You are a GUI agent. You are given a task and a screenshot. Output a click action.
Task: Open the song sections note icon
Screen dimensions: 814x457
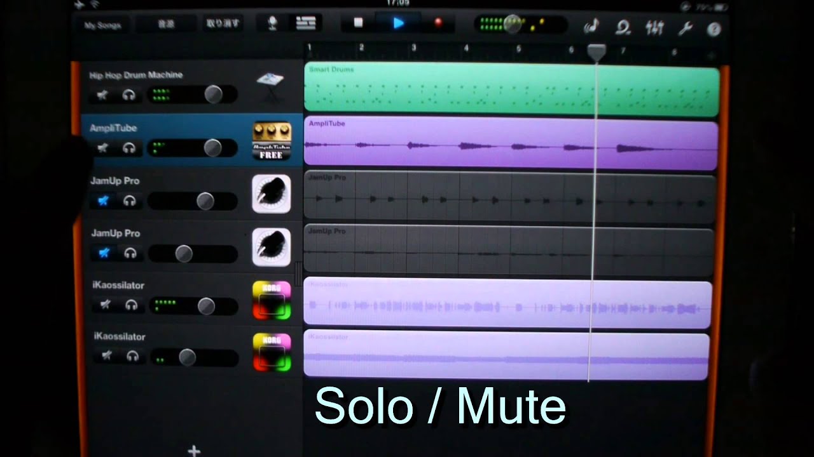pos(591,27)
